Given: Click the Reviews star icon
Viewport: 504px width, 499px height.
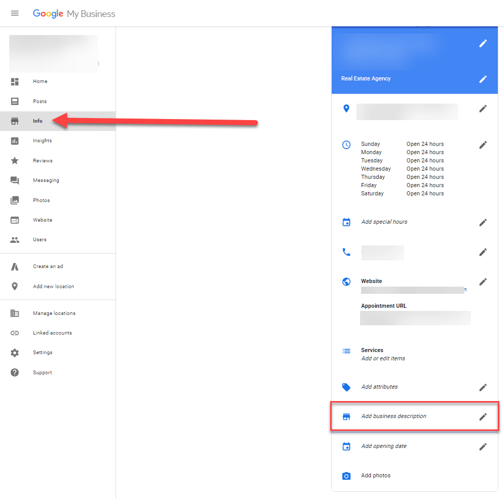Looking at the screenshot, I should (x=15, y=160).
